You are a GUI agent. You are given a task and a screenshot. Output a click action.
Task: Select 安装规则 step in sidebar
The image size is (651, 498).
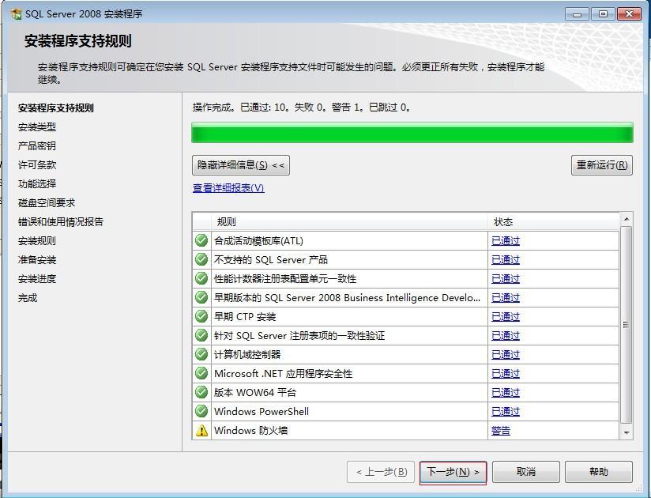point(37,241)
